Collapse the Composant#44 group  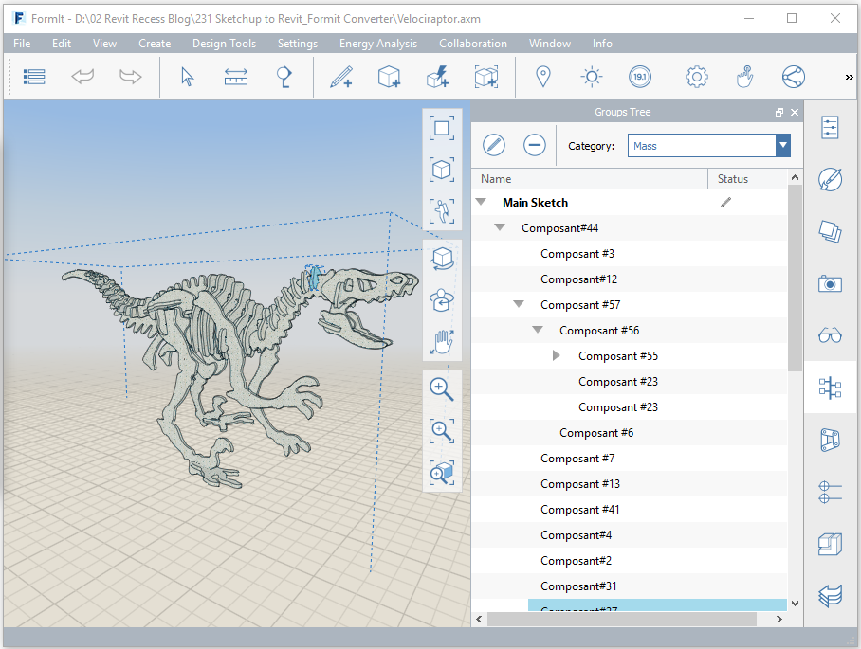point(500,227)
